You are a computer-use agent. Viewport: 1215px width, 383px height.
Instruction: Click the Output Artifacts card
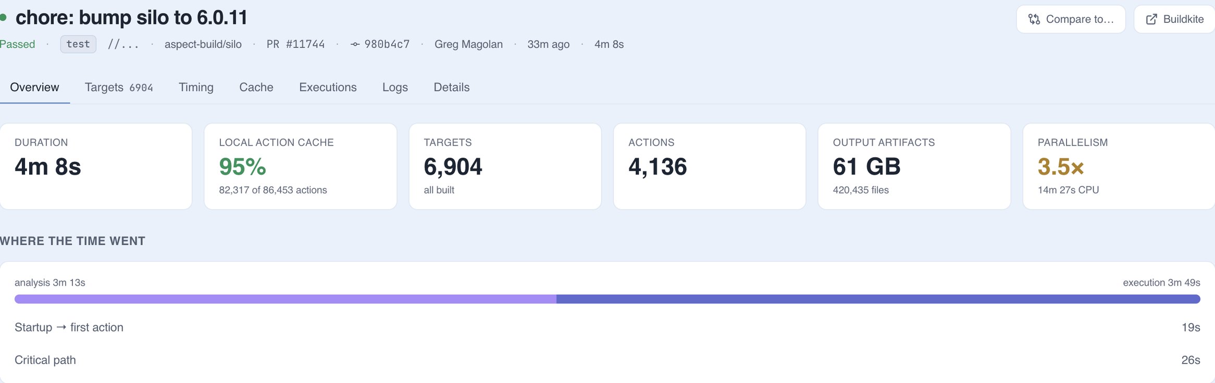[x=914, y=167]
